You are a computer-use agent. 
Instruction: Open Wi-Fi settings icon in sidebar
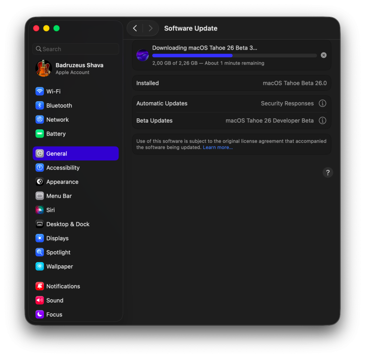(40, 91)
